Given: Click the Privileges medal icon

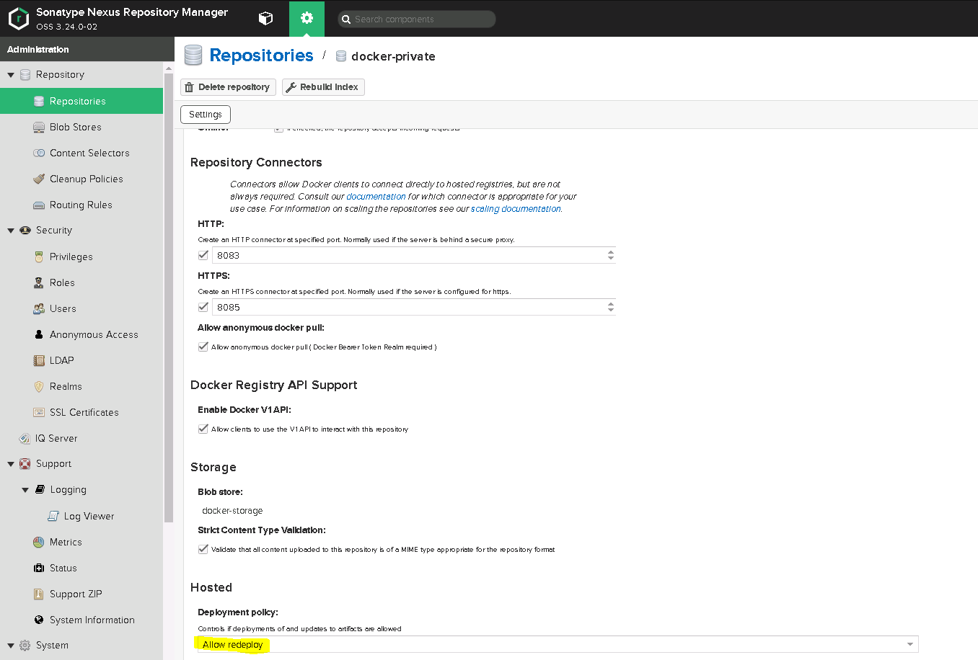Looking at the screenshot, I should pos(39,257).
